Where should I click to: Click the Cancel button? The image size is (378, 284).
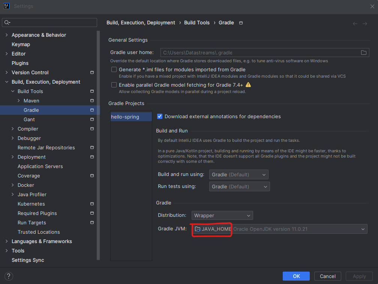click(x=327, y=276)
